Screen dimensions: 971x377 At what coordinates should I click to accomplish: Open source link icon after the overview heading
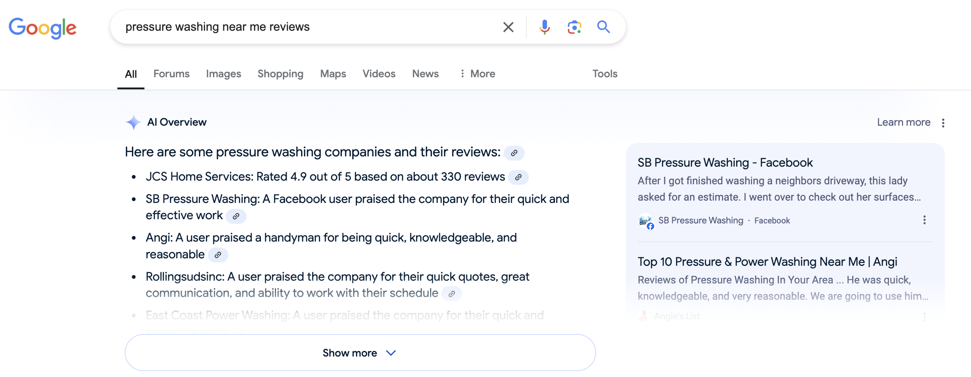(x=514, y=153)
